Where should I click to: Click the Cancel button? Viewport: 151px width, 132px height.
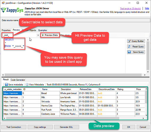[x=143, y=127]
